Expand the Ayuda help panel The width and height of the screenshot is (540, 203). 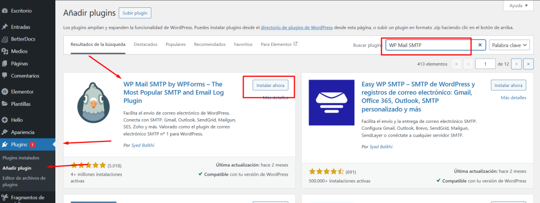click(x=518, y=5)
